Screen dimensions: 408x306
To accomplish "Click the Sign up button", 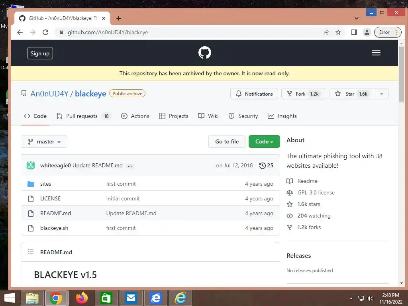I will click(40, 53).
